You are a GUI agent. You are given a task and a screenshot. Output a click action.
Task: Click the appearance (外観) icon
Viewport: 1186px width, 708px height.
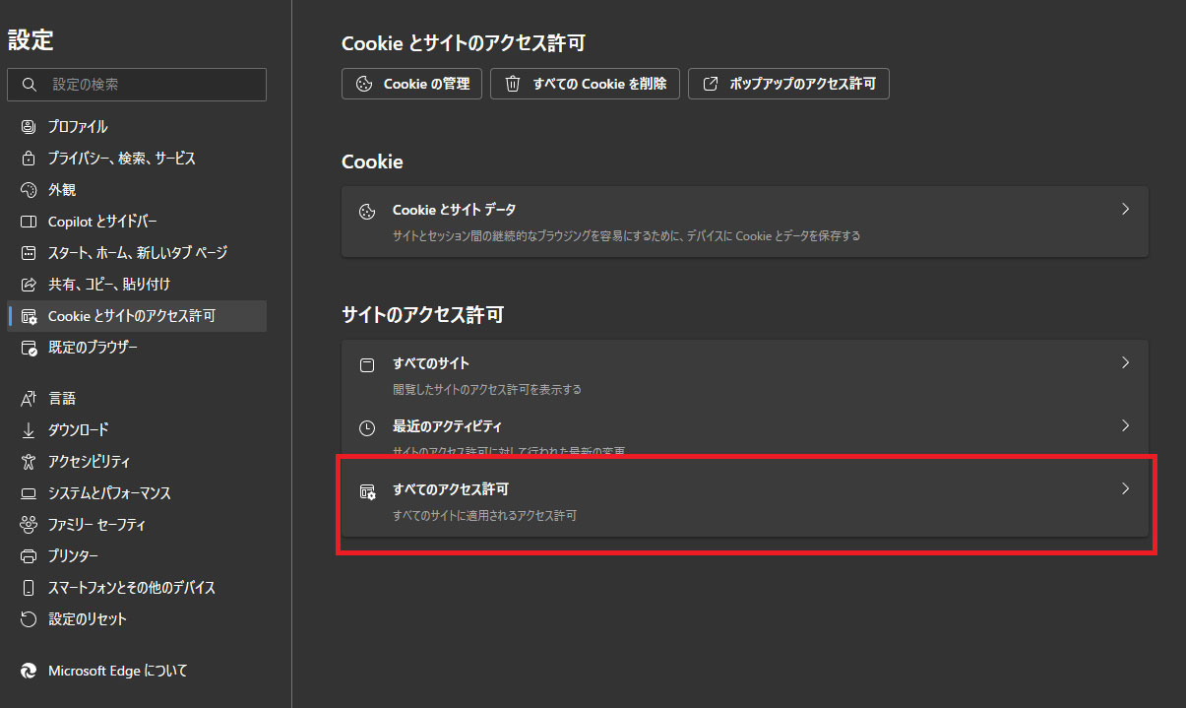pyautogui.click(x=29, y=190)
